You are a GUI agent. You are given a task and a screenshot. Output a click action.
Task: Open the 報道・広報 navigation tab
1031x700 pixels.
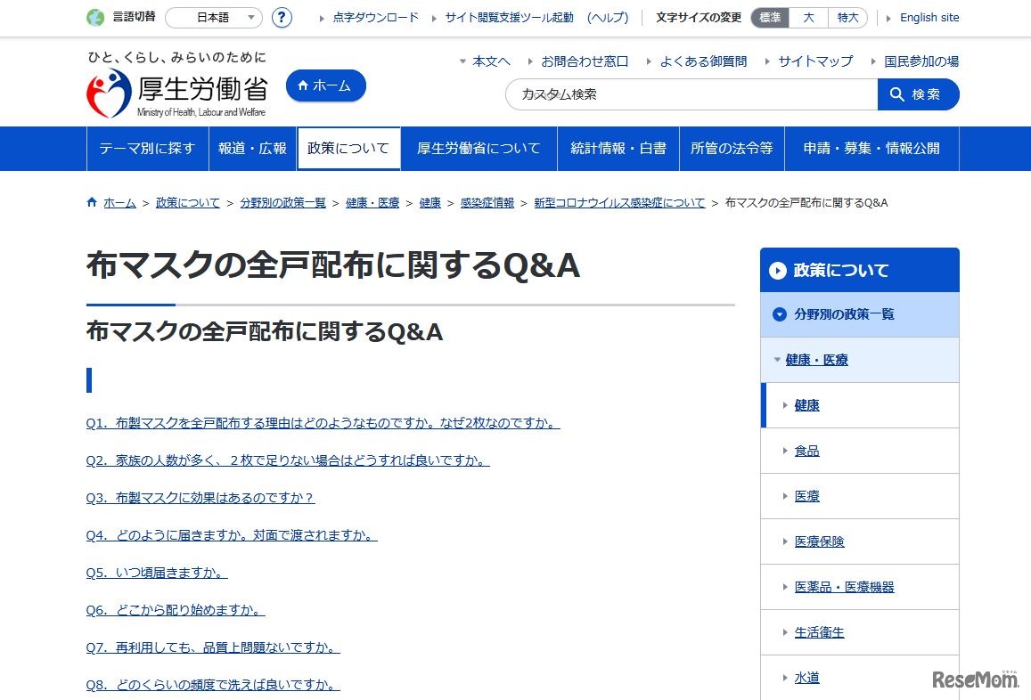[253, 149]
